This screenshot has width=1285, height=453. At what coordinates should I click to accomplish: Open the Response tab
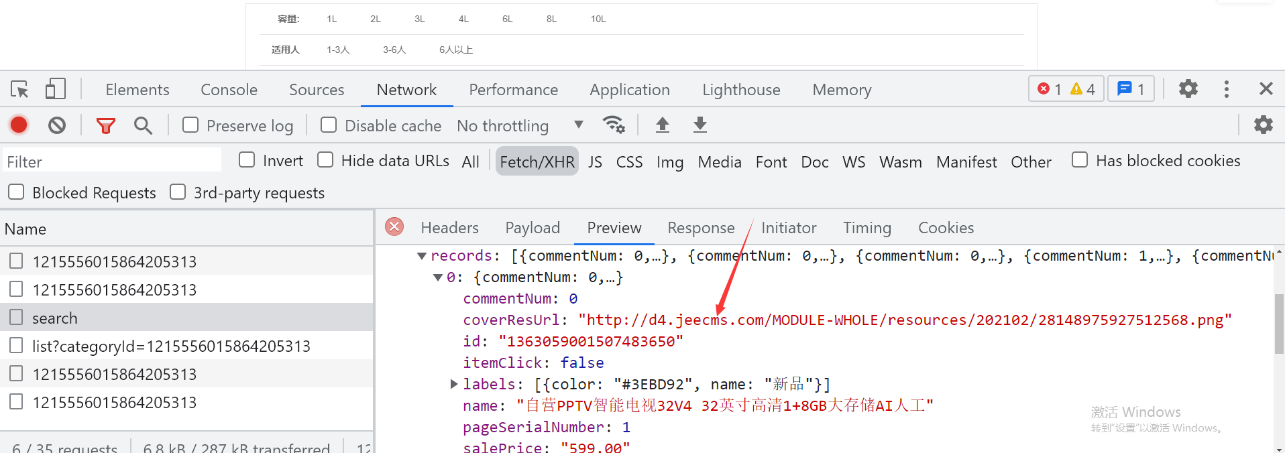click(x=701, y=228)
